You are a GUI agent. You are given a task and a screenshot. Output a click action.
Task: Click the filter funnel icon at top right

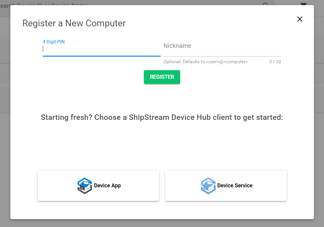coord(303,4)
